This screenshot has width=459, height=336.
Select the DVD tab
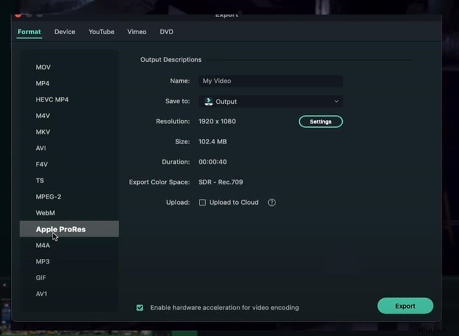[166, 32]
